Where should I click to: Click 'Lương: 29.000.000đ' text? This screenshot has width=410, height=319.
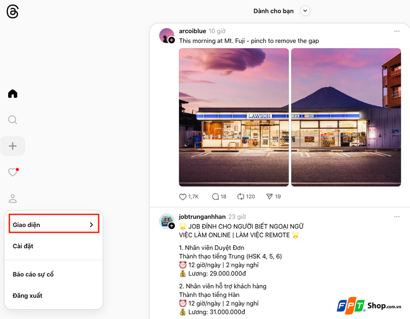(217, 273)
